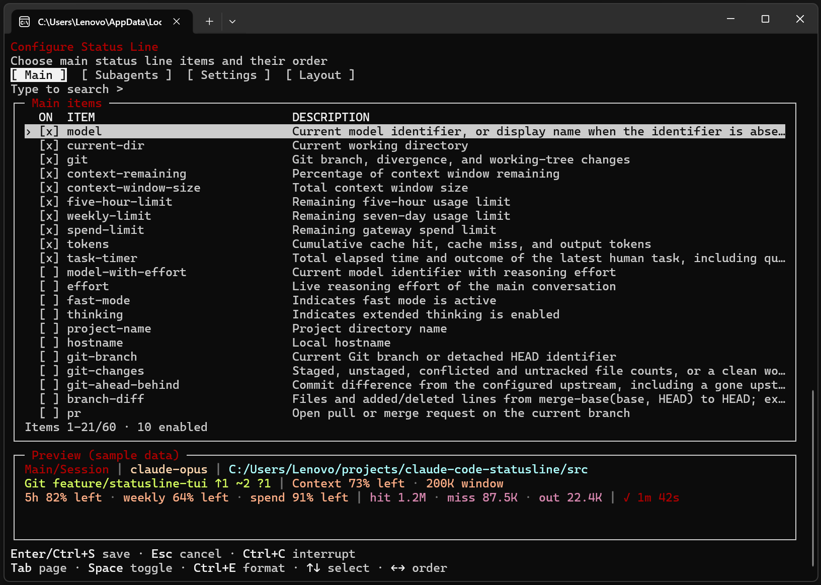Switch to the Subagents tab
This screenshot has height=585, width=821.
point(126,75)
